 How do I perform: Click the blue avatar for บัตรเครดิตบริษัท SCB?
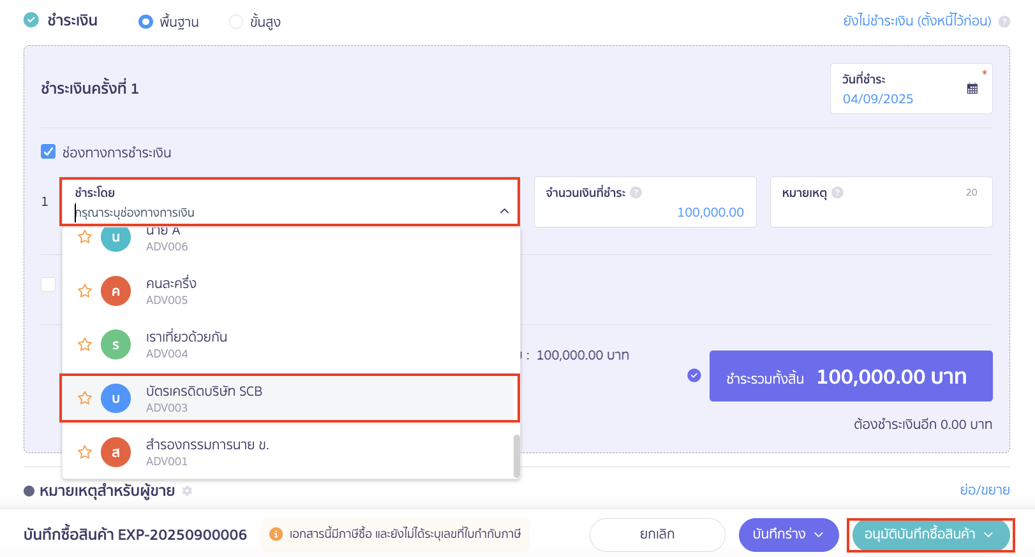click(115, 398)
